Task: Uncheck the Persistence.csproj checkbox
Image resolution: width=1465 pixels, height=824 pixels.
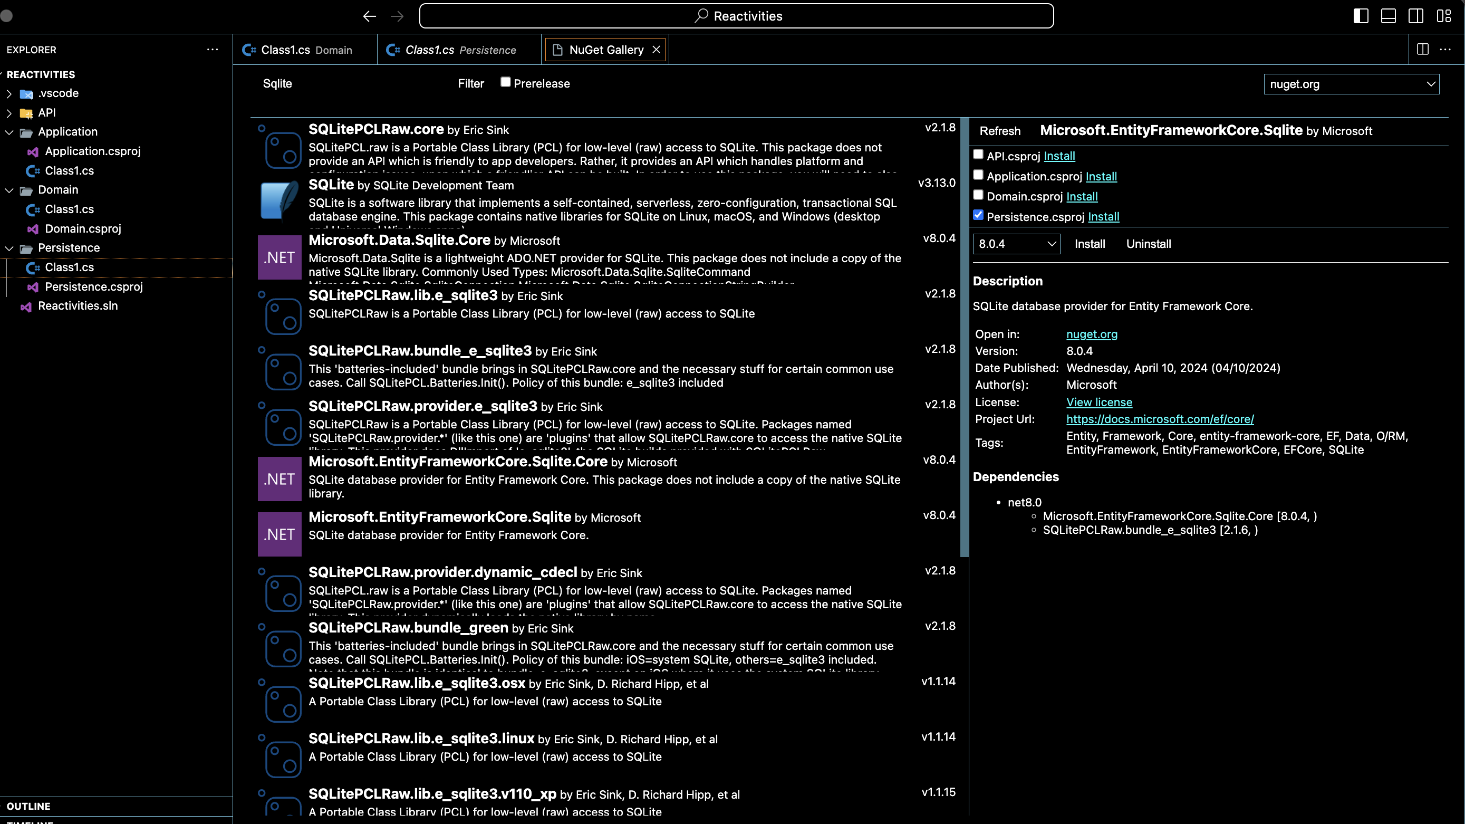Action: click(x=978, y=215)
